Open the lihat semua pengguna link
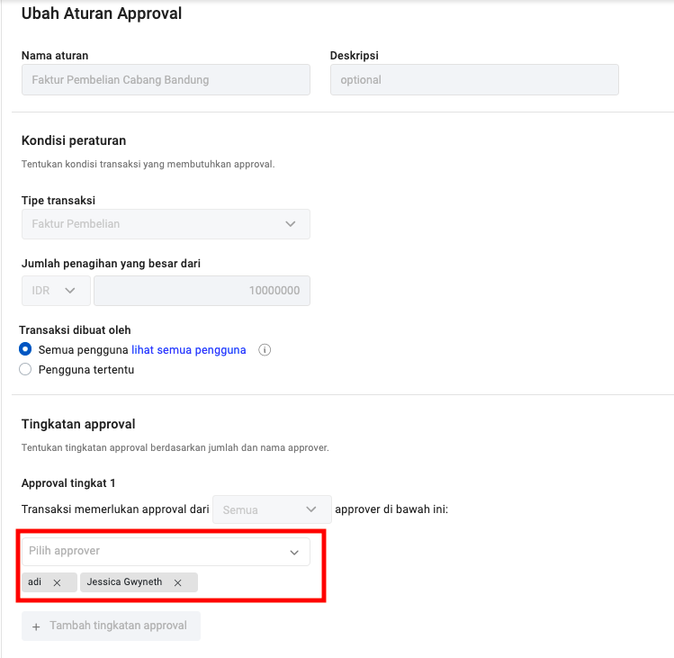Screen dimensions: 674x658 pyautogui.click(x=189, y=350)
